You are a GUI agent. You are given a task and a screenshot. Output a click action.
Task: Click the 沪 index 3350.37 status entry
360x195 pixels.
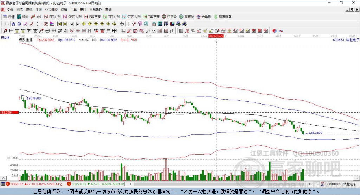pos(34,184)
